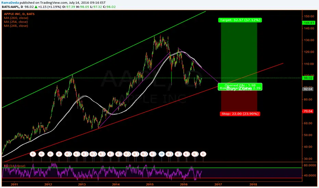Click the 140.00 price axis label
Viewport: 319px width, 188px height.
pyautogui.click(x=309, y=28)
